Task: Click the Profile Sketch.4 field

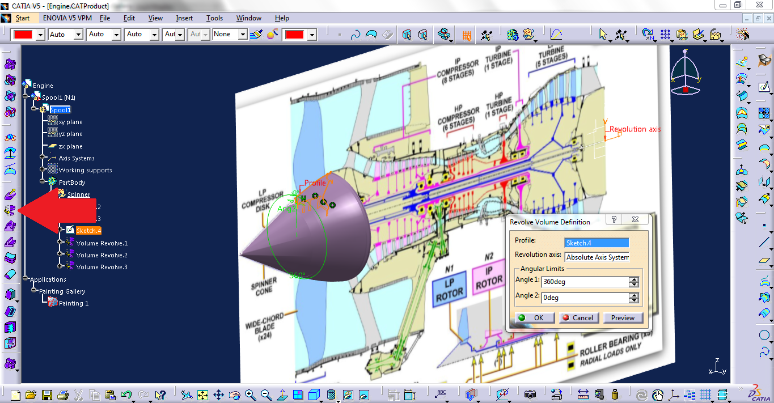Action: tap(597, 243)
